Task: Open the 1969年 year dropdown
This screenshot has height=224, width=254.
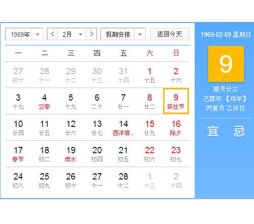Action: tap(24, 34)
